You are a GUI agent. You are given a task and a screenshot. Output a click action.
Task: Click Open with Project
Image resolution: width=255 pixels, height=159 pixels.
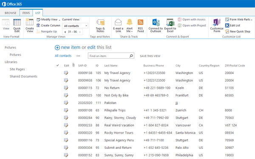[x=192, y=25]
